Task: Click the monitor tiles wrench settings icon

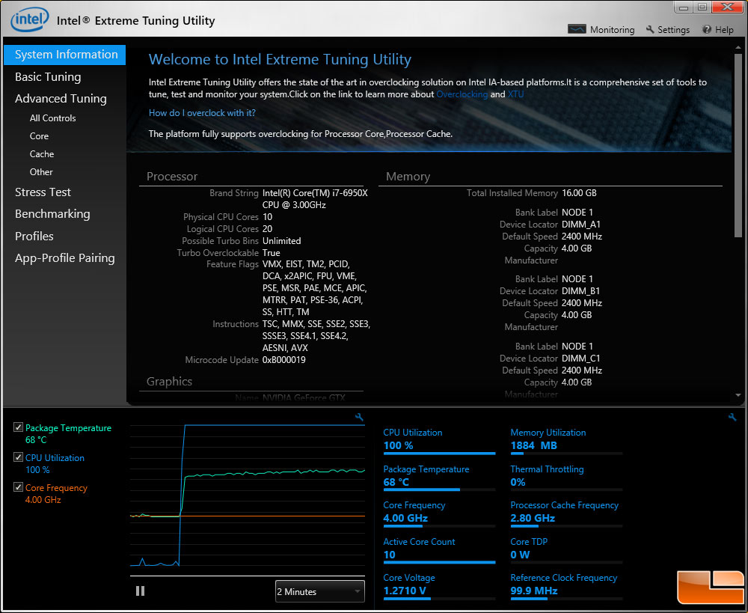Action: (732, 417)
